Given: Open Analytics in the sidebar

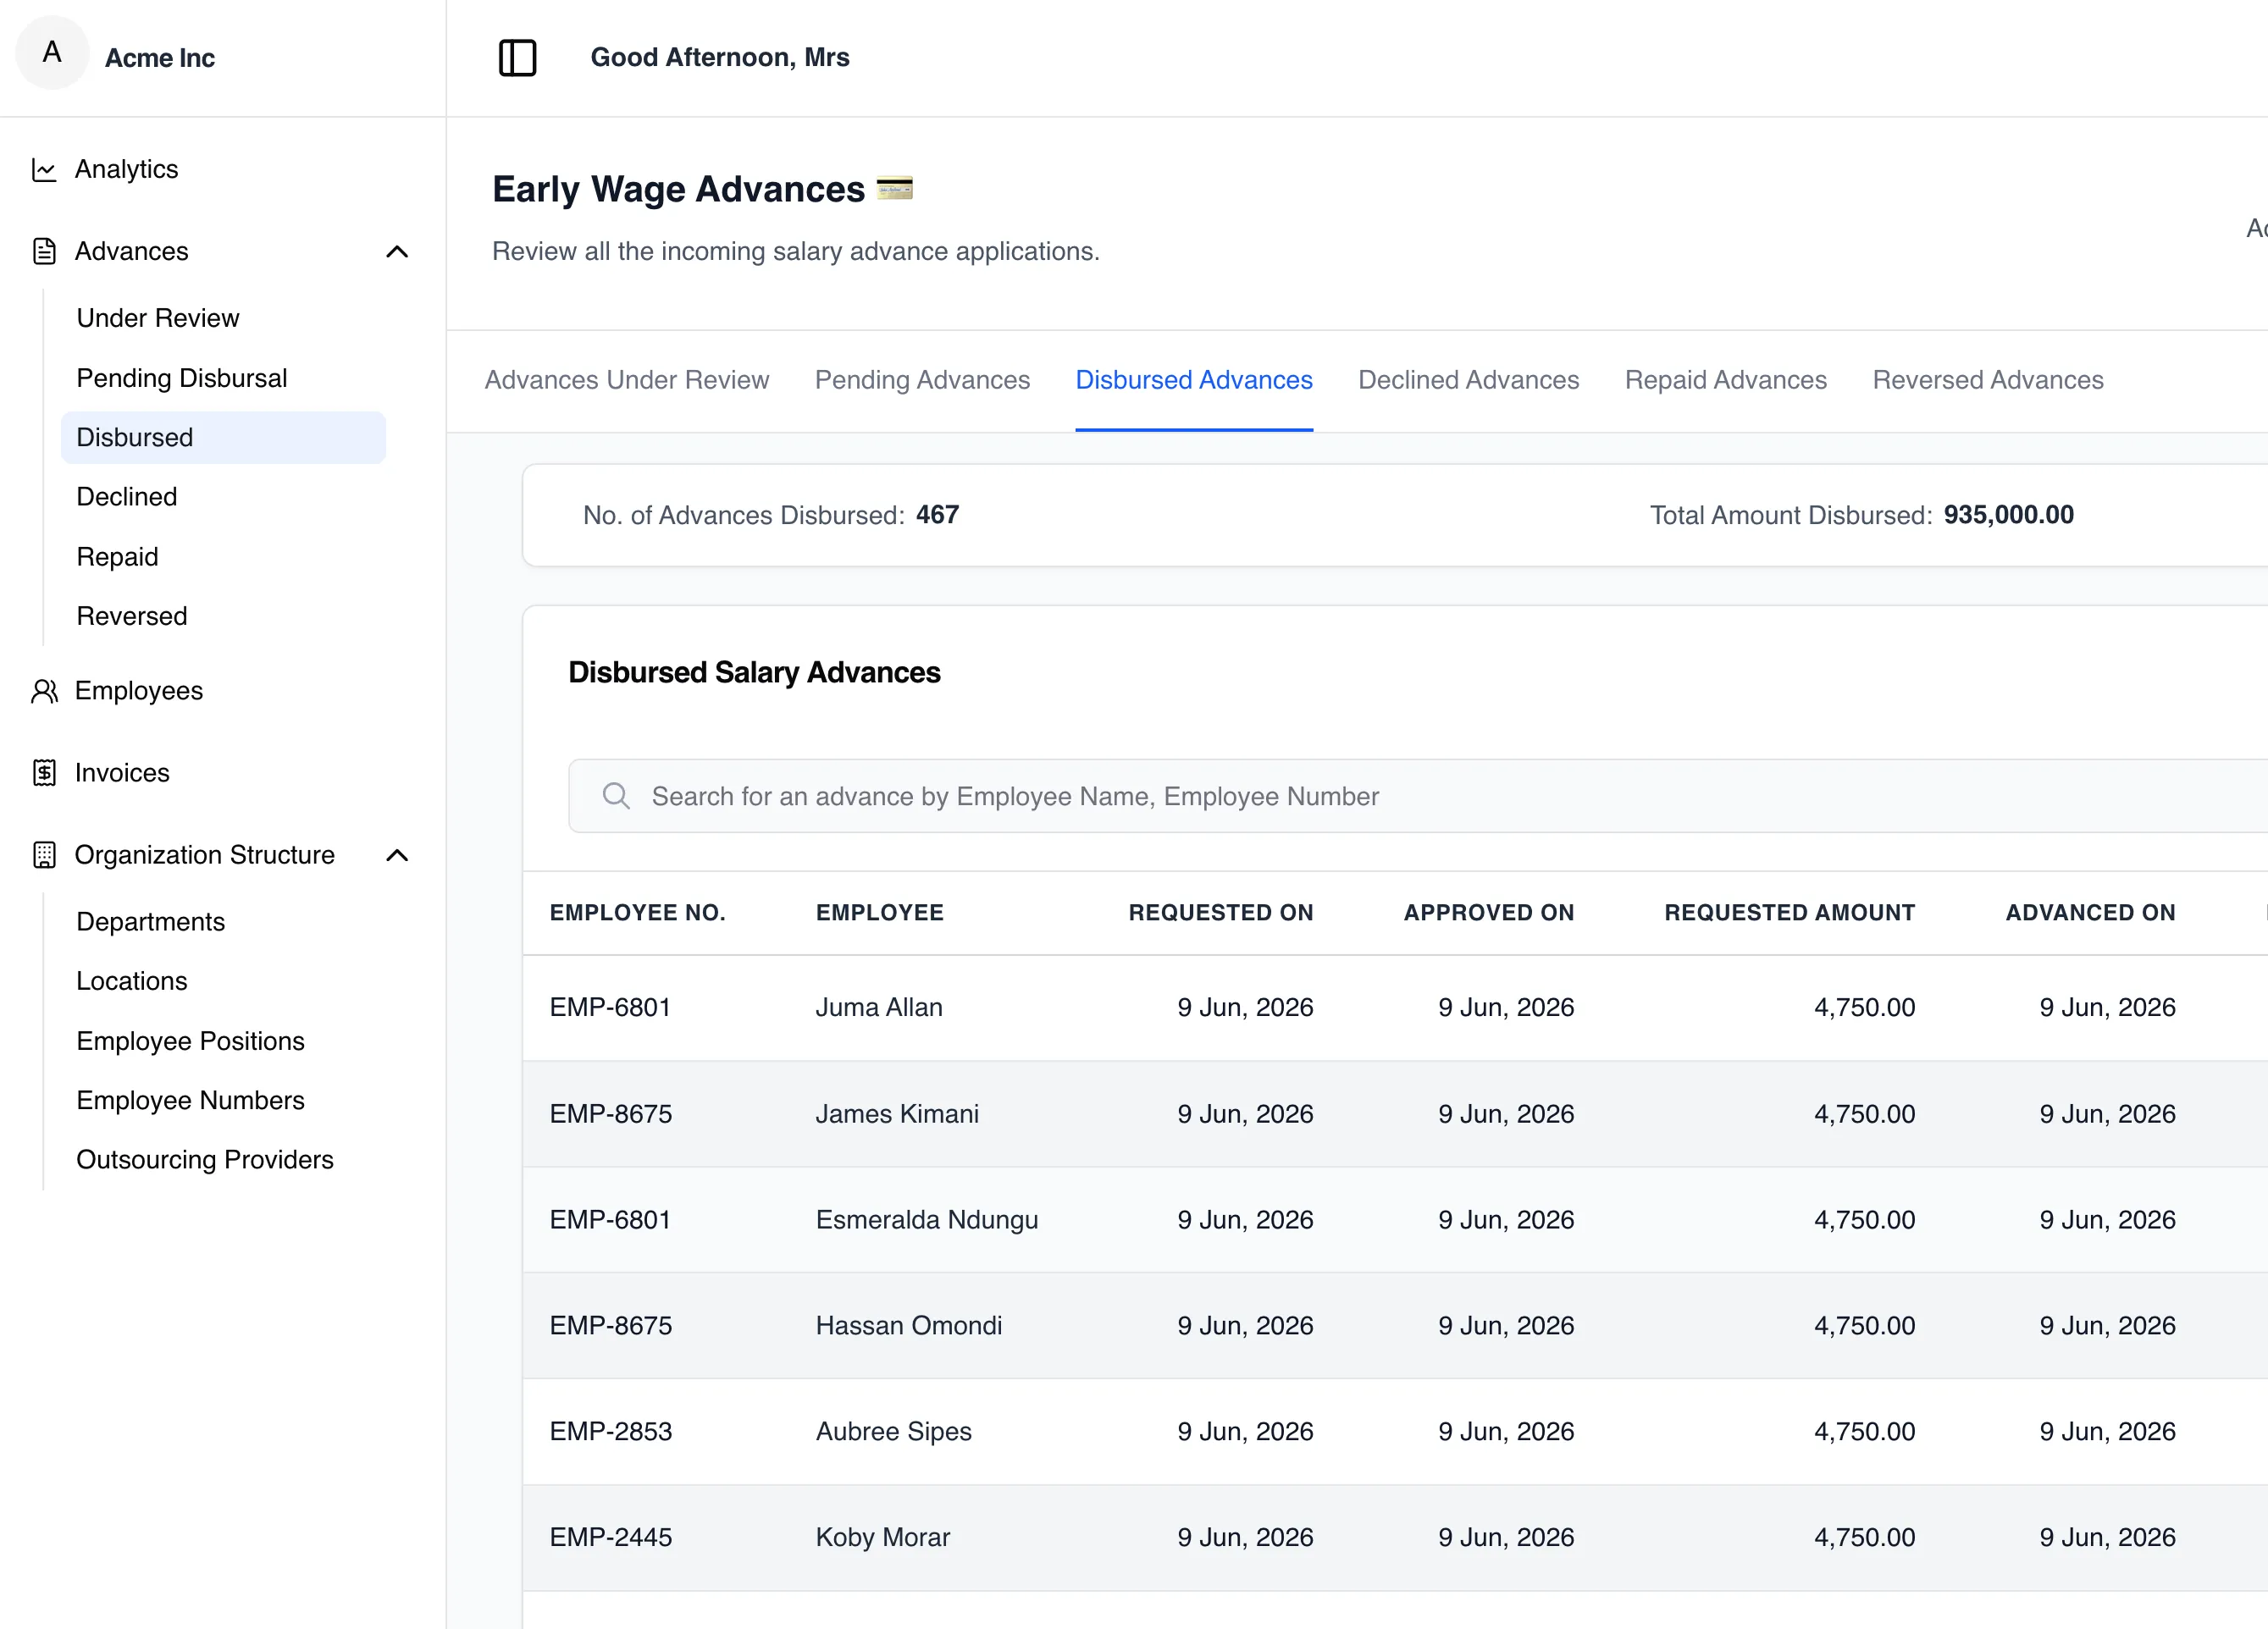Looking at the screenshot, I should coord(126,169).
